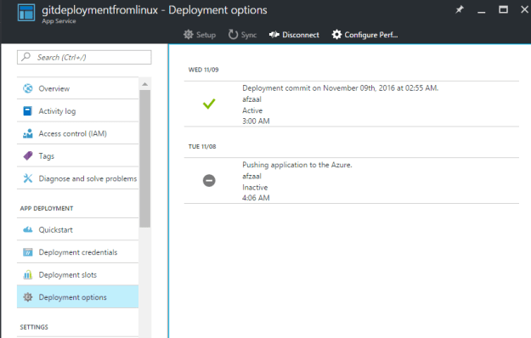Viewport: 531px width, 338px height.
Task: Open Deployment credentials
Action: [77, 252]
